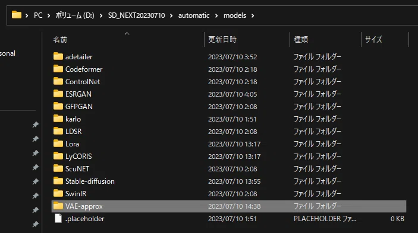Image resolution: width=418 pixels, height=233 pixels.
Task: Select the karlo folder name
Action: 73,119
